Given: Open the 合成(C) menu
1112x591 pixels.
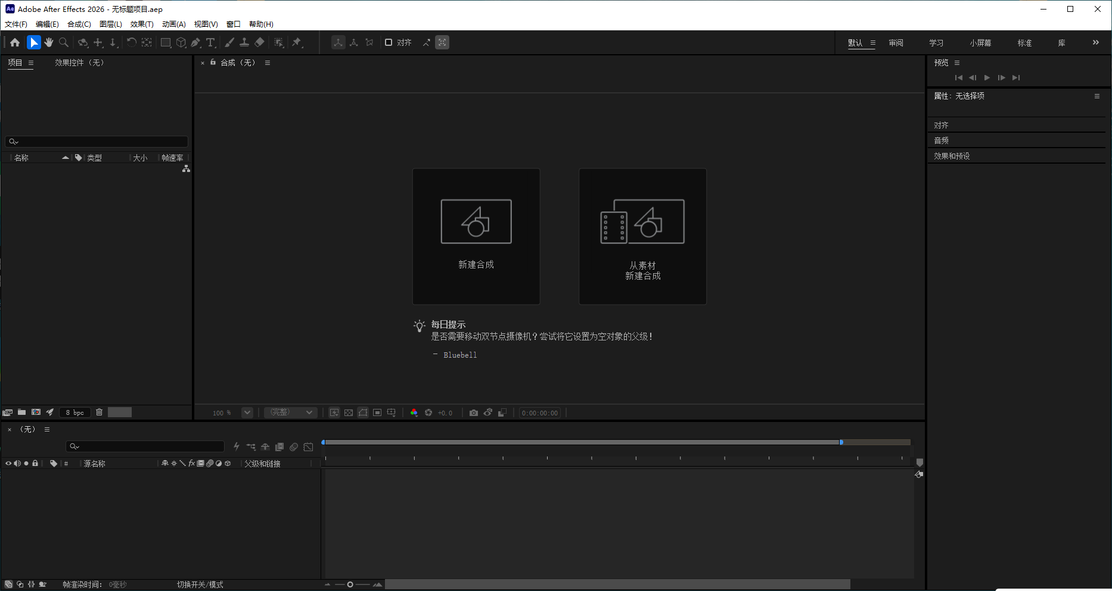Looking at the screenshot, I should [x=79, y=24].
